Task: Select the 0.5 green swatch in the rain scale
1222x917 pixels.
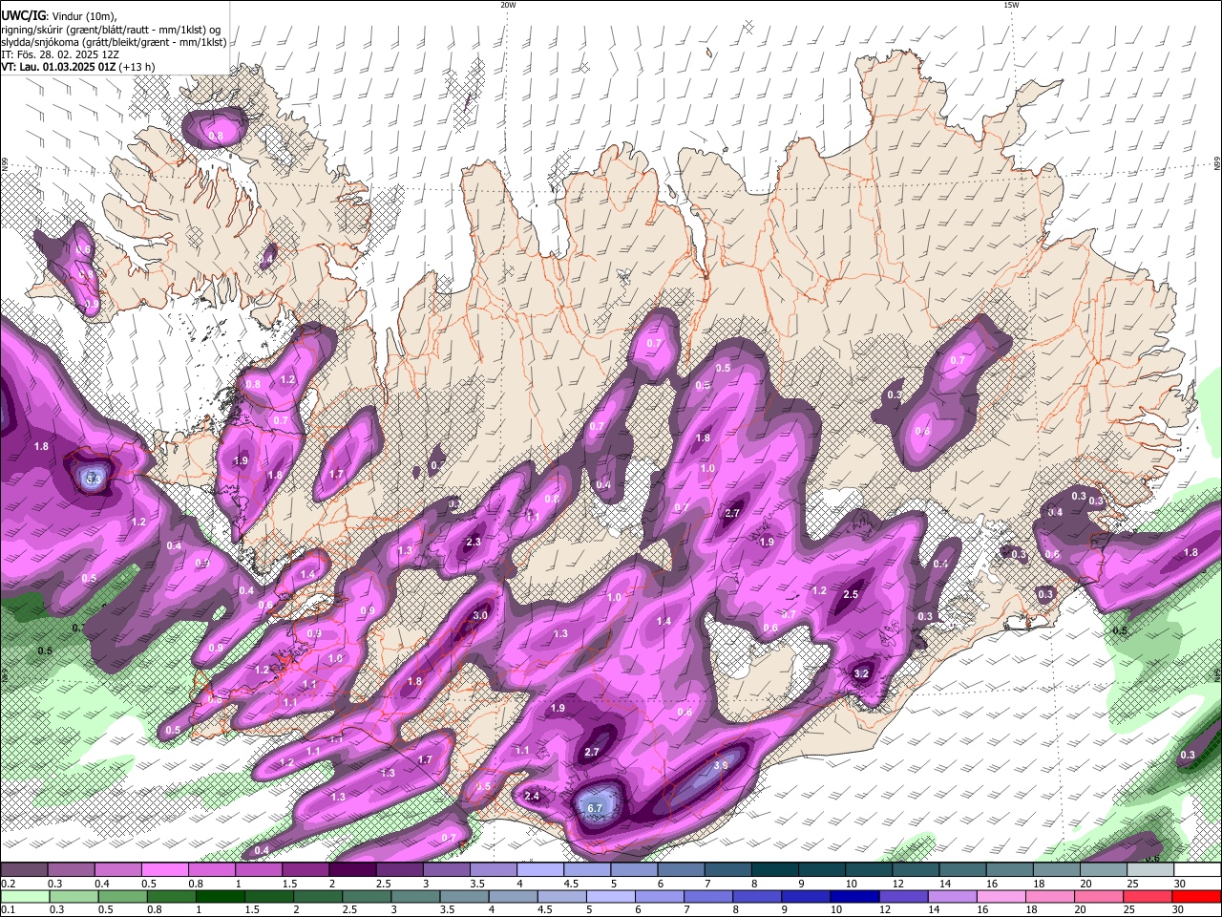Action: (x=123, y=896)
